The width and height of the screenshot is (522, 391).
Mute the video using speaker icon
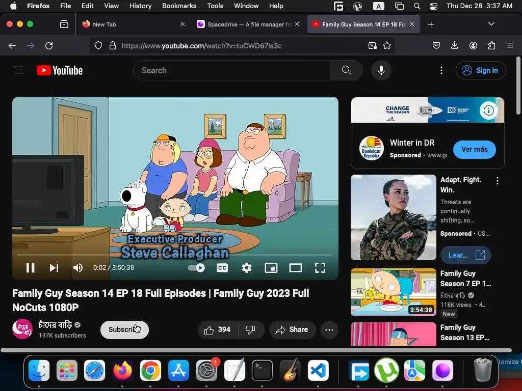[78, 268]
